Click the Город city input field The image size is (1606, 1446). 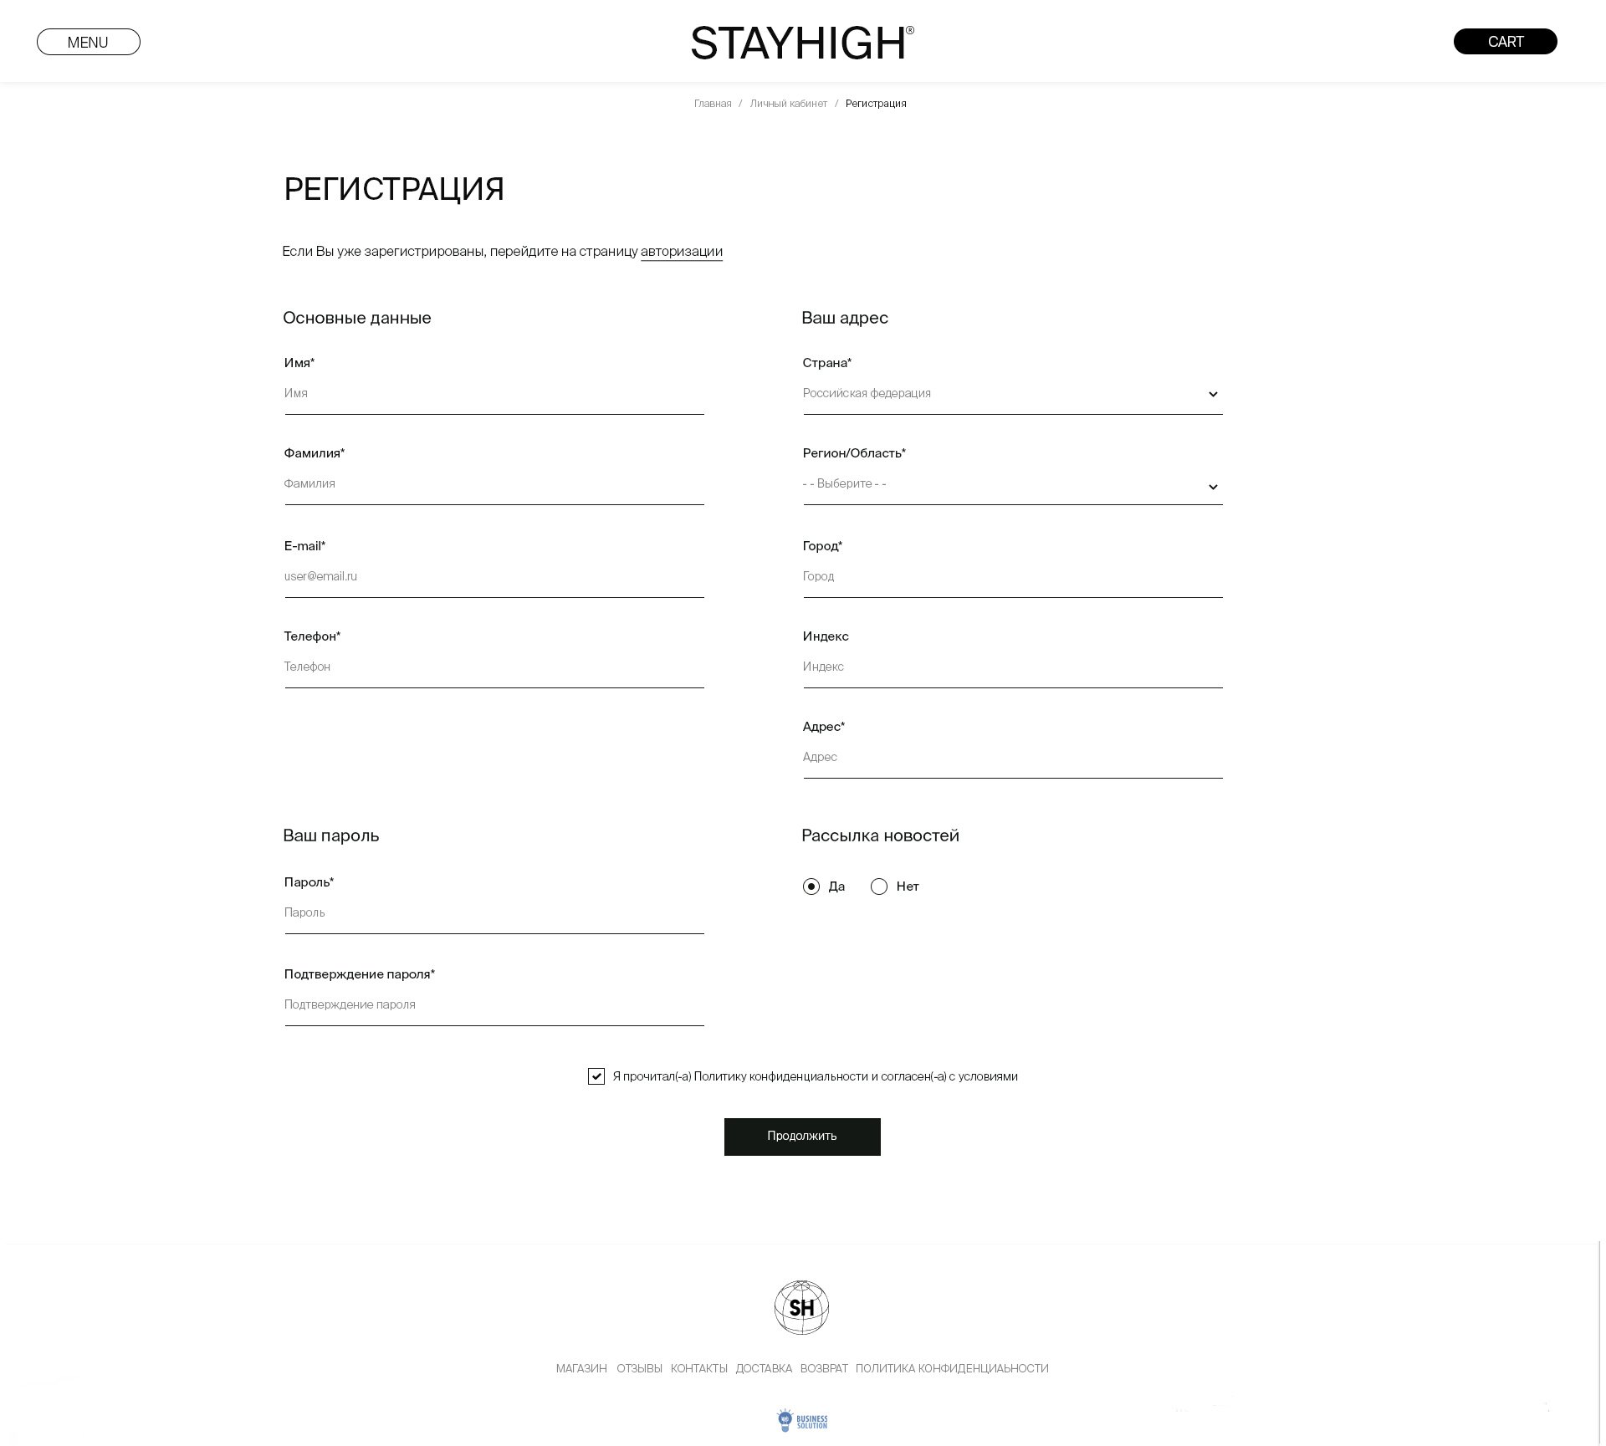coord(1012,577)
